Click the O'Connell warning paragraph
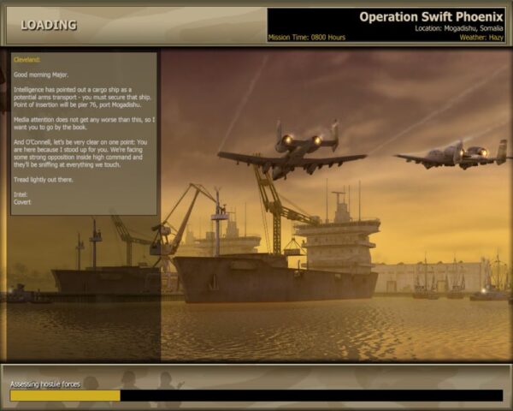Screen dimensions: 513x411 click(82, 155)
